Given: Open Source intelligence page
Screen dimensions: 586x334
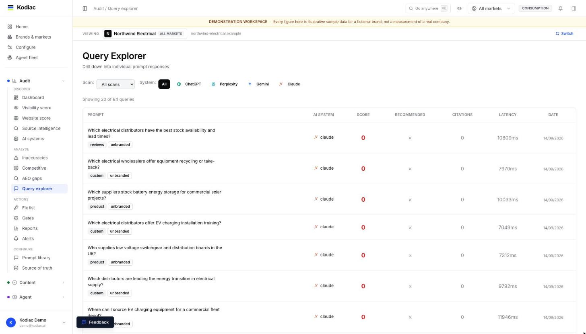Looking at the screenshot, I should (39, 129).
